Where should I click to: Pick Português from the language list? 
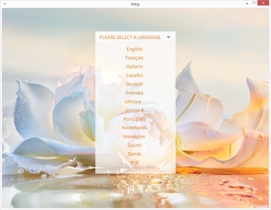coord(134,119)
